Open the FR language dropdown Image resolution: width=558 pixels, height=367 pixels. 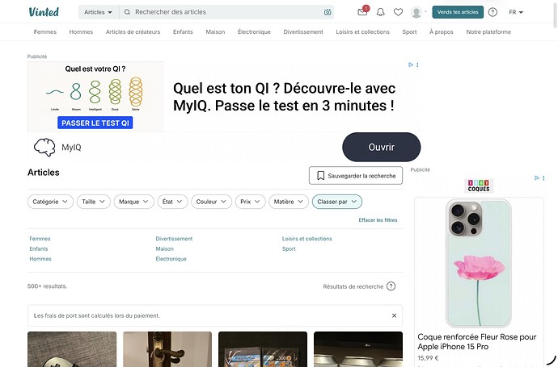coord(516,12)
